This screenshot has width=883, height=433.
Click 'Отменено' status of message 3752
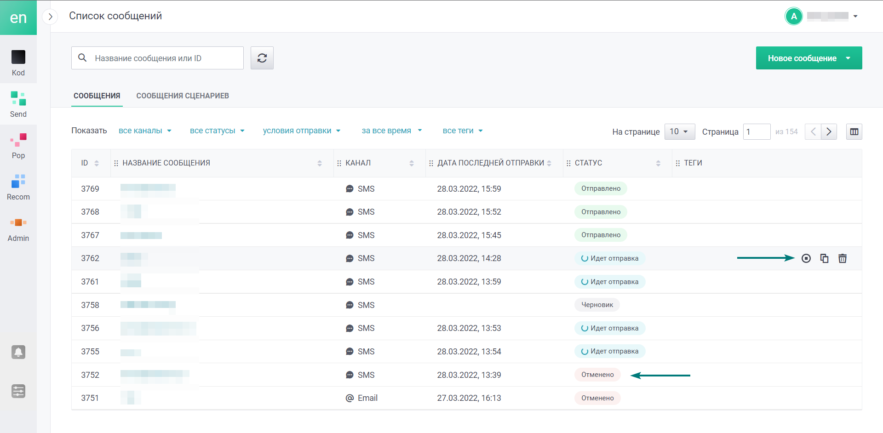tap(597, 375)
